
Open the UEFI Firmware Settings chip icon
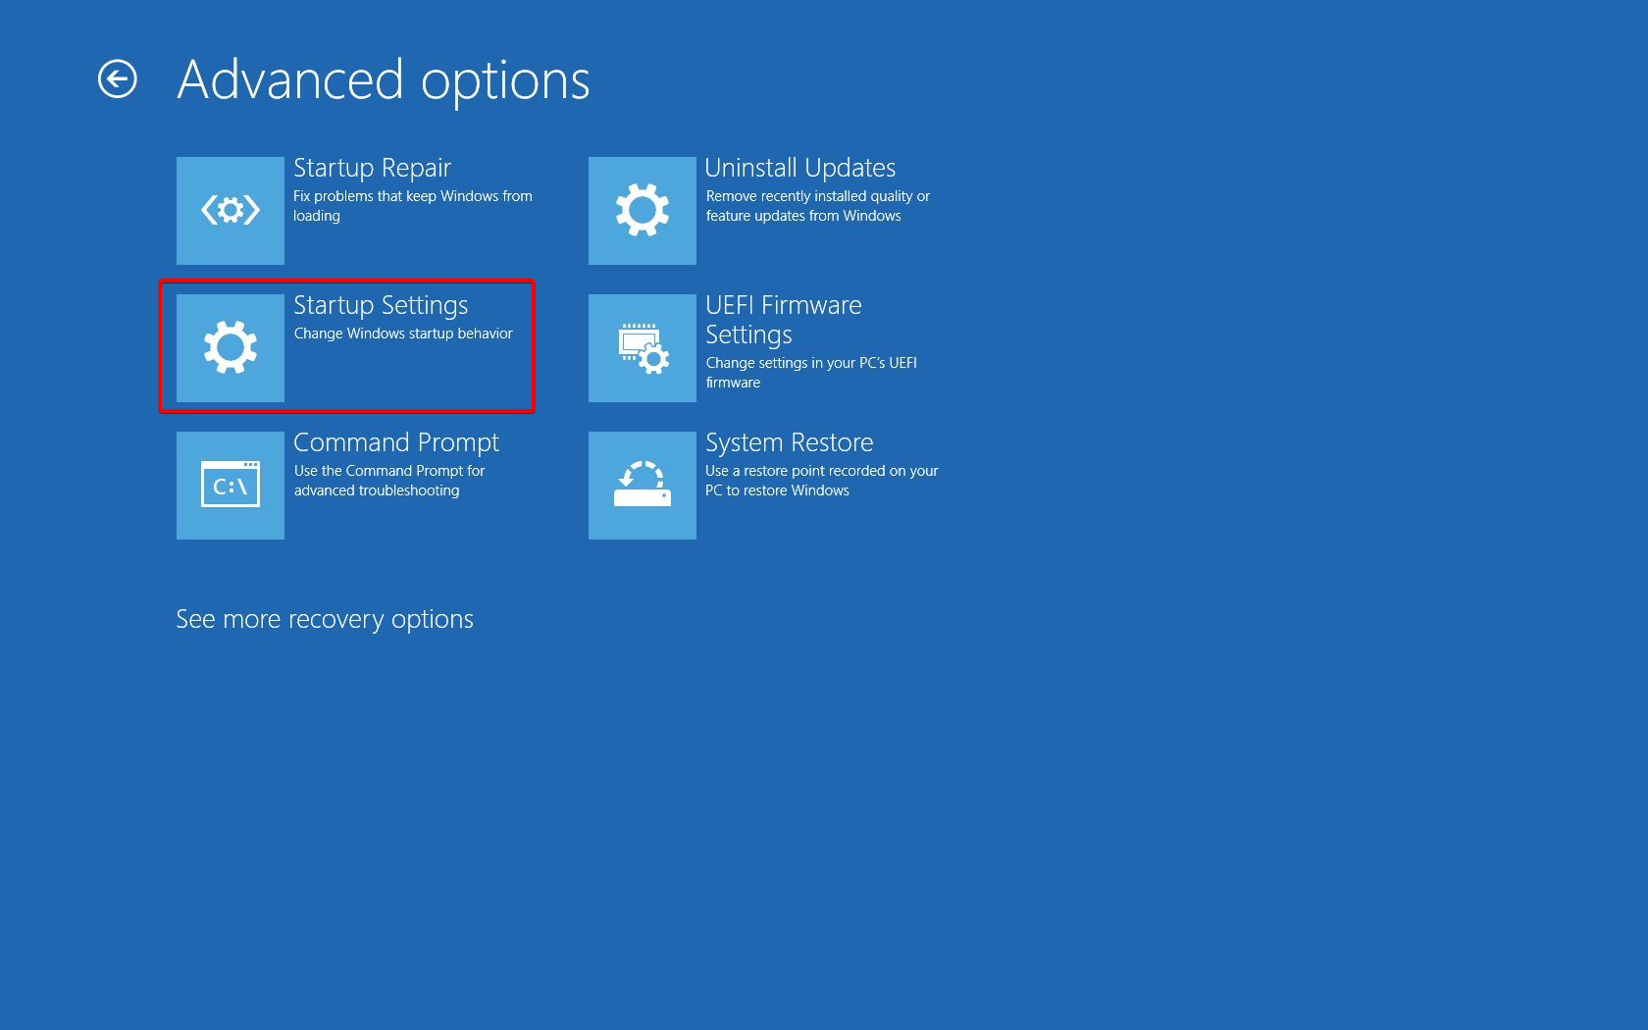(x=643, y=348)
